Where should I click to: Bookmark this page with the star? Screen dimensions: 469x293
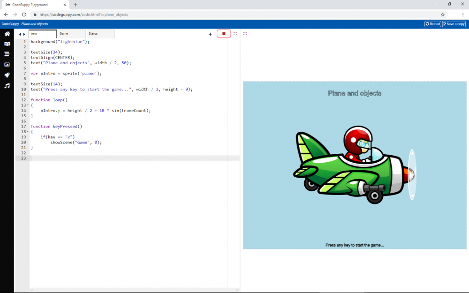point(443,15)
